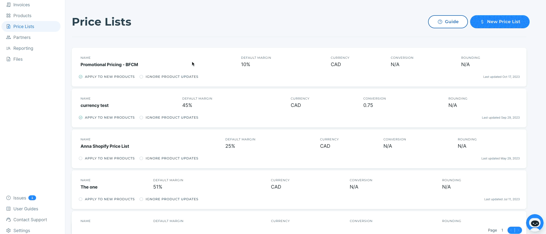The width and height of the screenshot is (546, 234).
Task: Toggle Ignore Product Updates for currency test
Action: pos(141,118)
